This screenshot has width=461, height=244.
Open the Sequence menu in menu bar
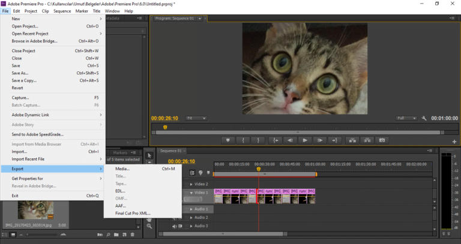(x=62, y=11)
